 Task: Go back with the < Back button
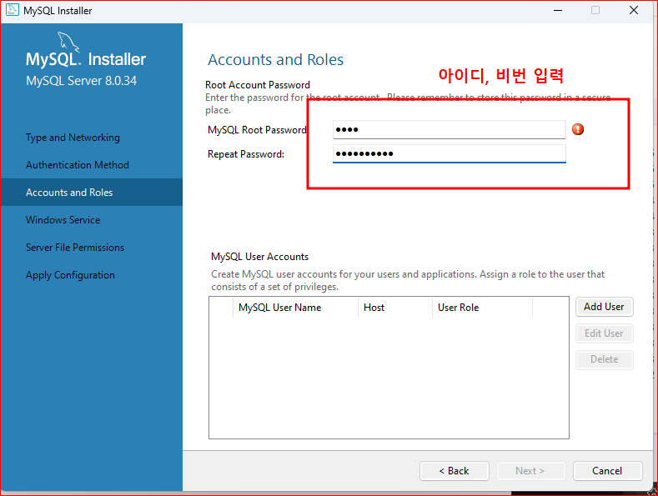coord(454,471)
